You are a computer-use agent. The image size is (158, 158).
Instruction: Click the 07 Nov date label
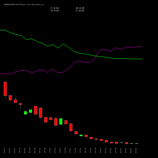tap(40, 150)
